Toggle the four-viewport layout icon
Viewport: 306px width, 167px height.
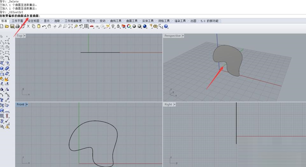tap(87, 26)
